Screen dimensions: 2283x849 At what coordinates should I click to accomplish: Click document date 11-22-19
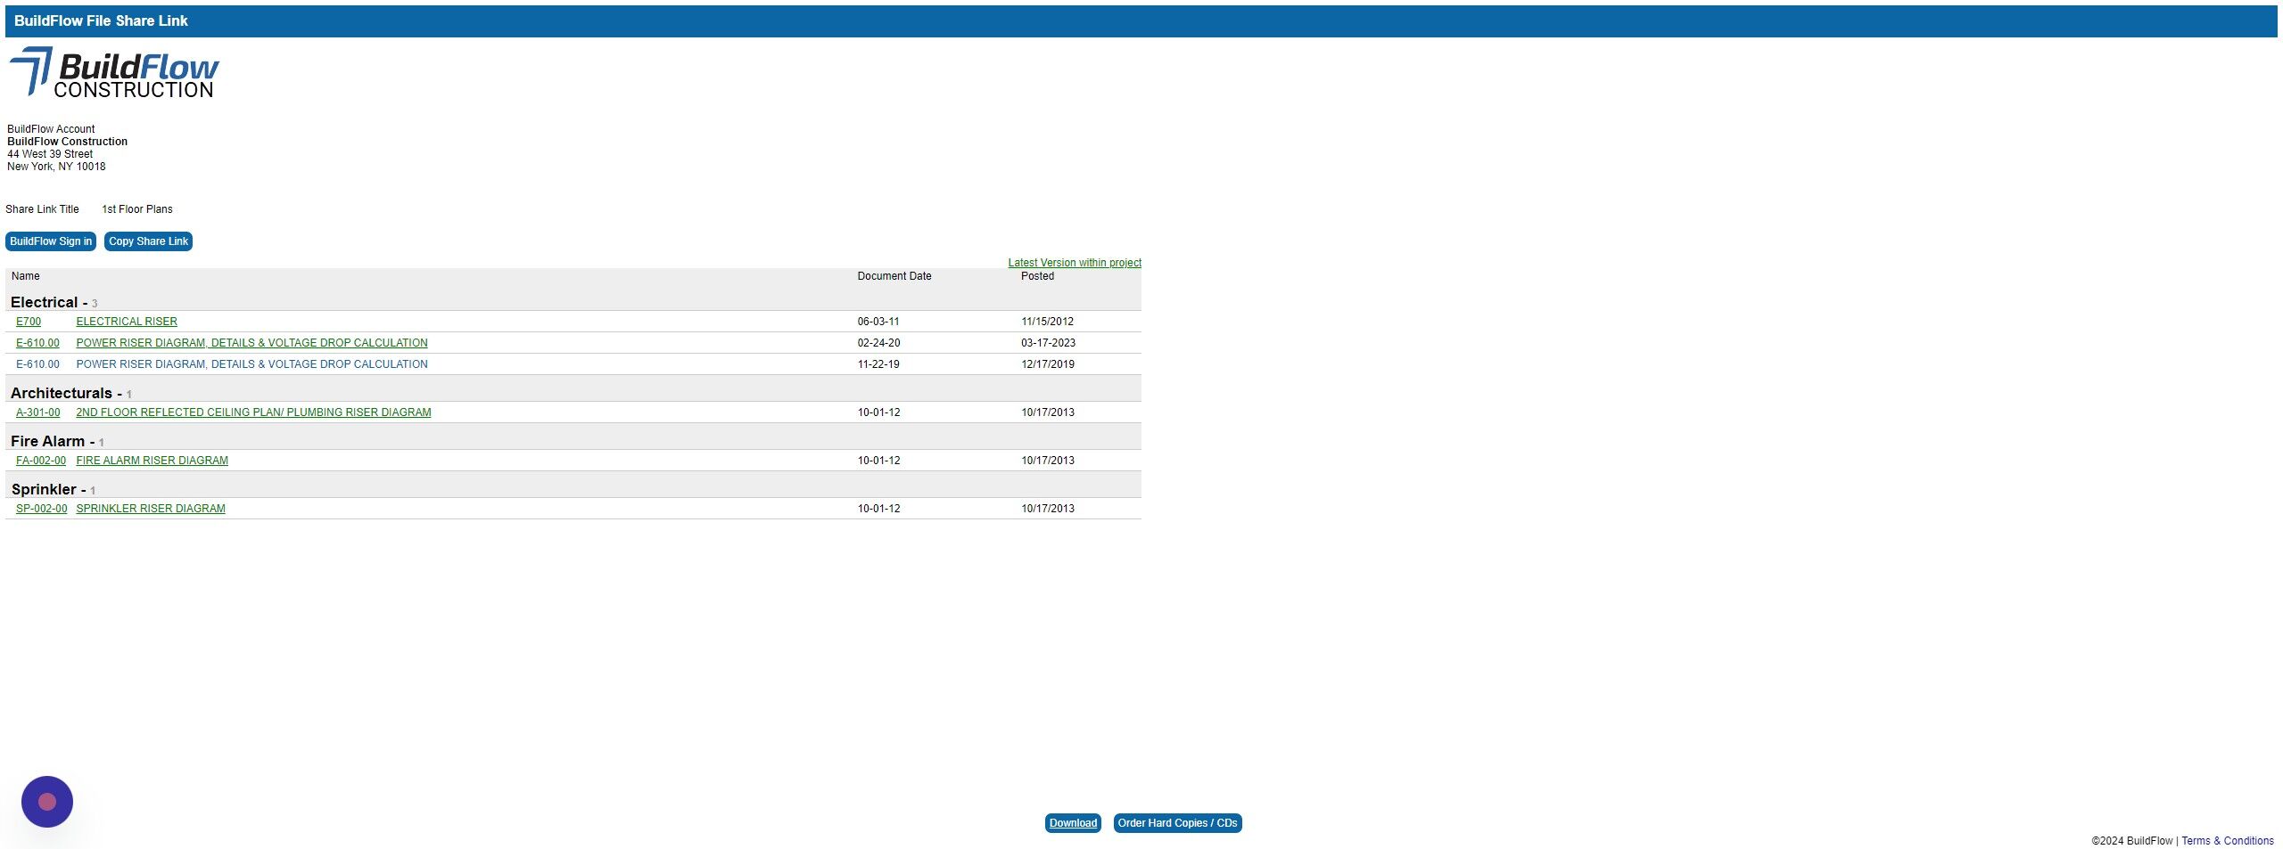coord(878,364)
